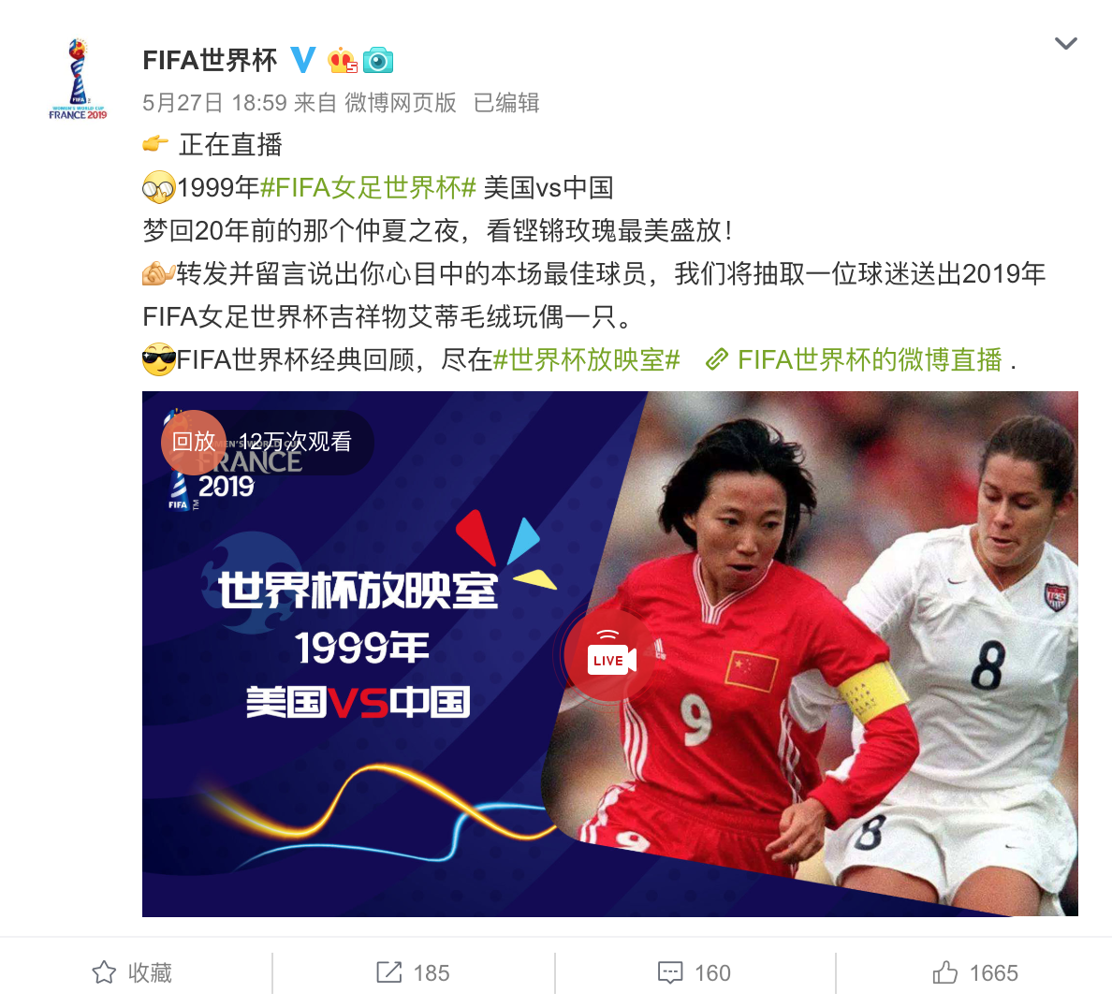
Task: Open the FIFA世界杯 account name link
Action: (210, 60)
